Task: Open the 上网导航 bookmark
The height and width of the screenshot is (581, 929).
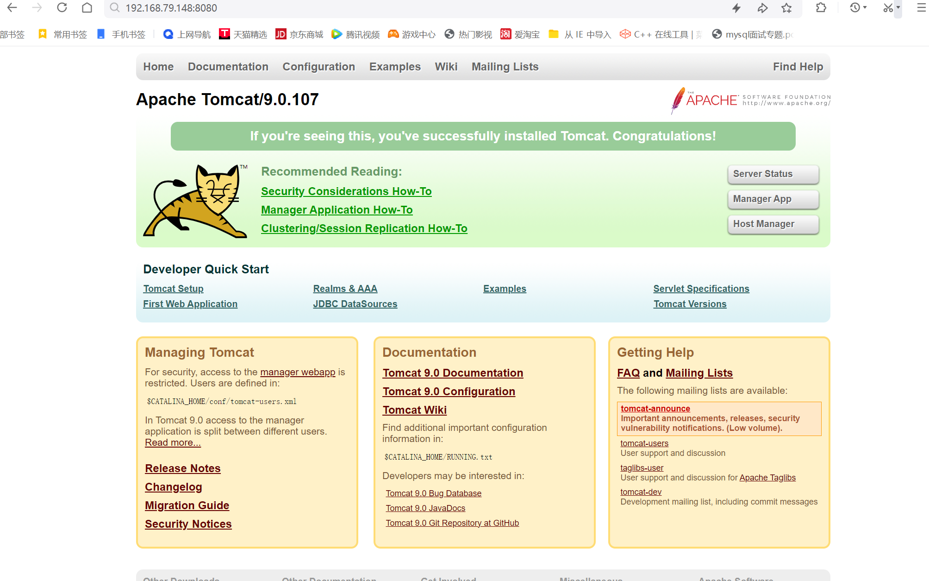Action: 187,34
